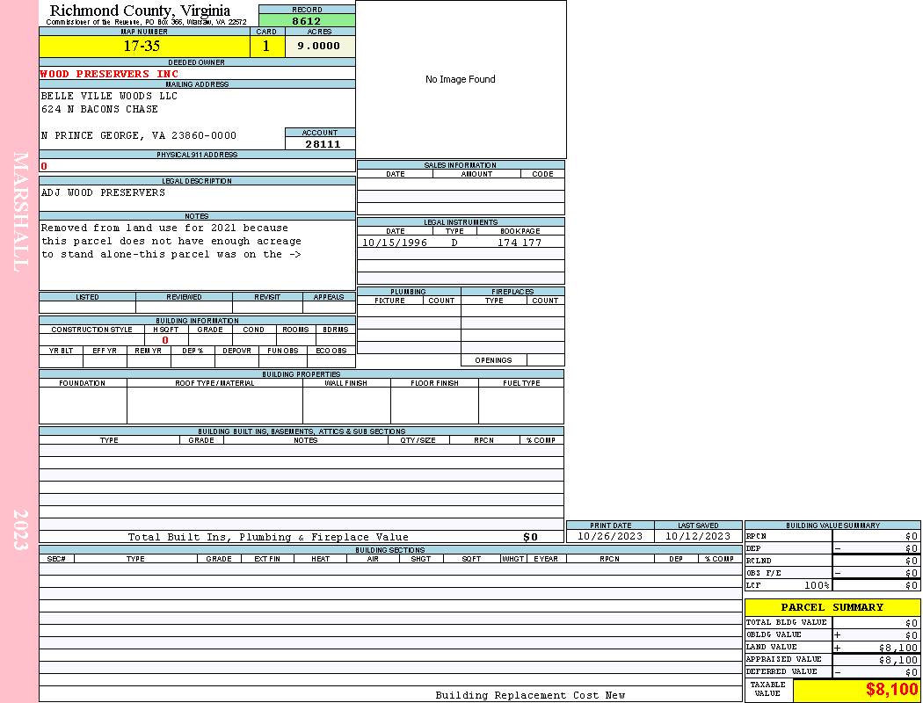Click the No Image Found placeholder

461,79
